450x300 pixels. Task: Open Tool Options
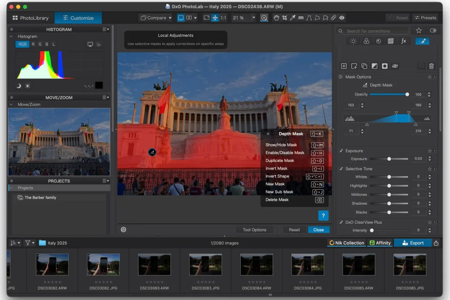click(x=254, y=230)
